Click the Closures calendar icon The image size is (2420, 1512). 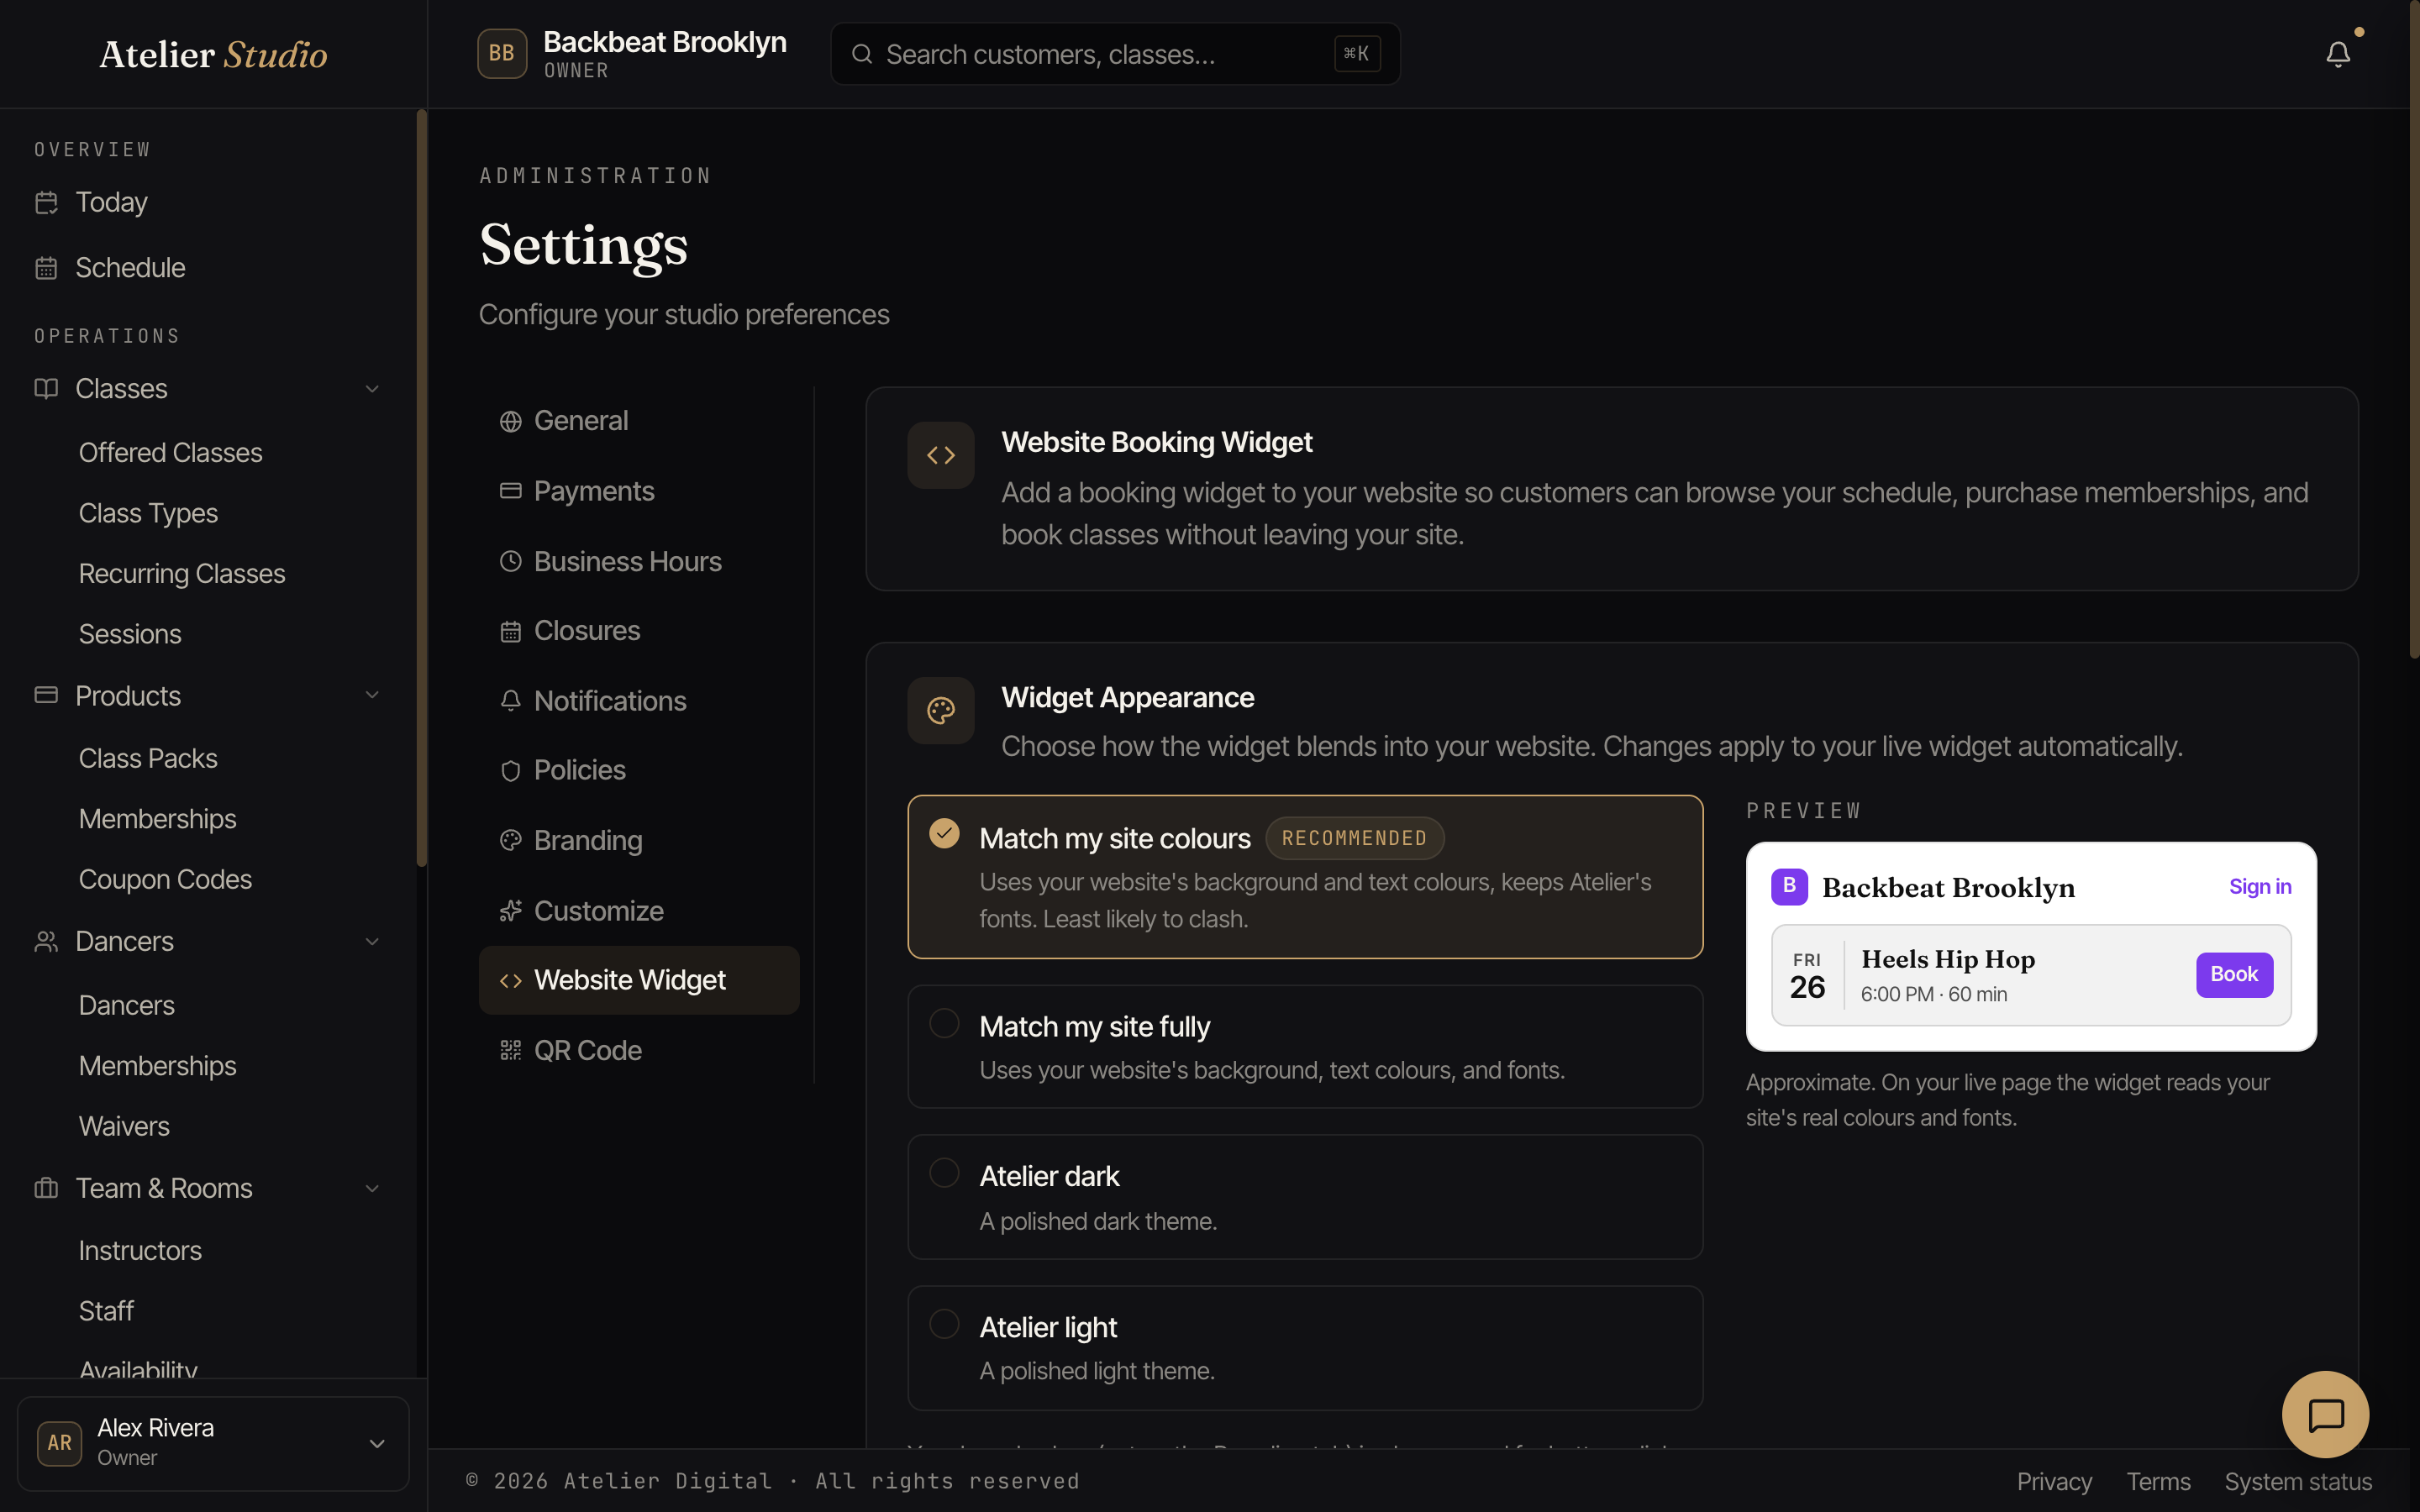pos(511,632)
